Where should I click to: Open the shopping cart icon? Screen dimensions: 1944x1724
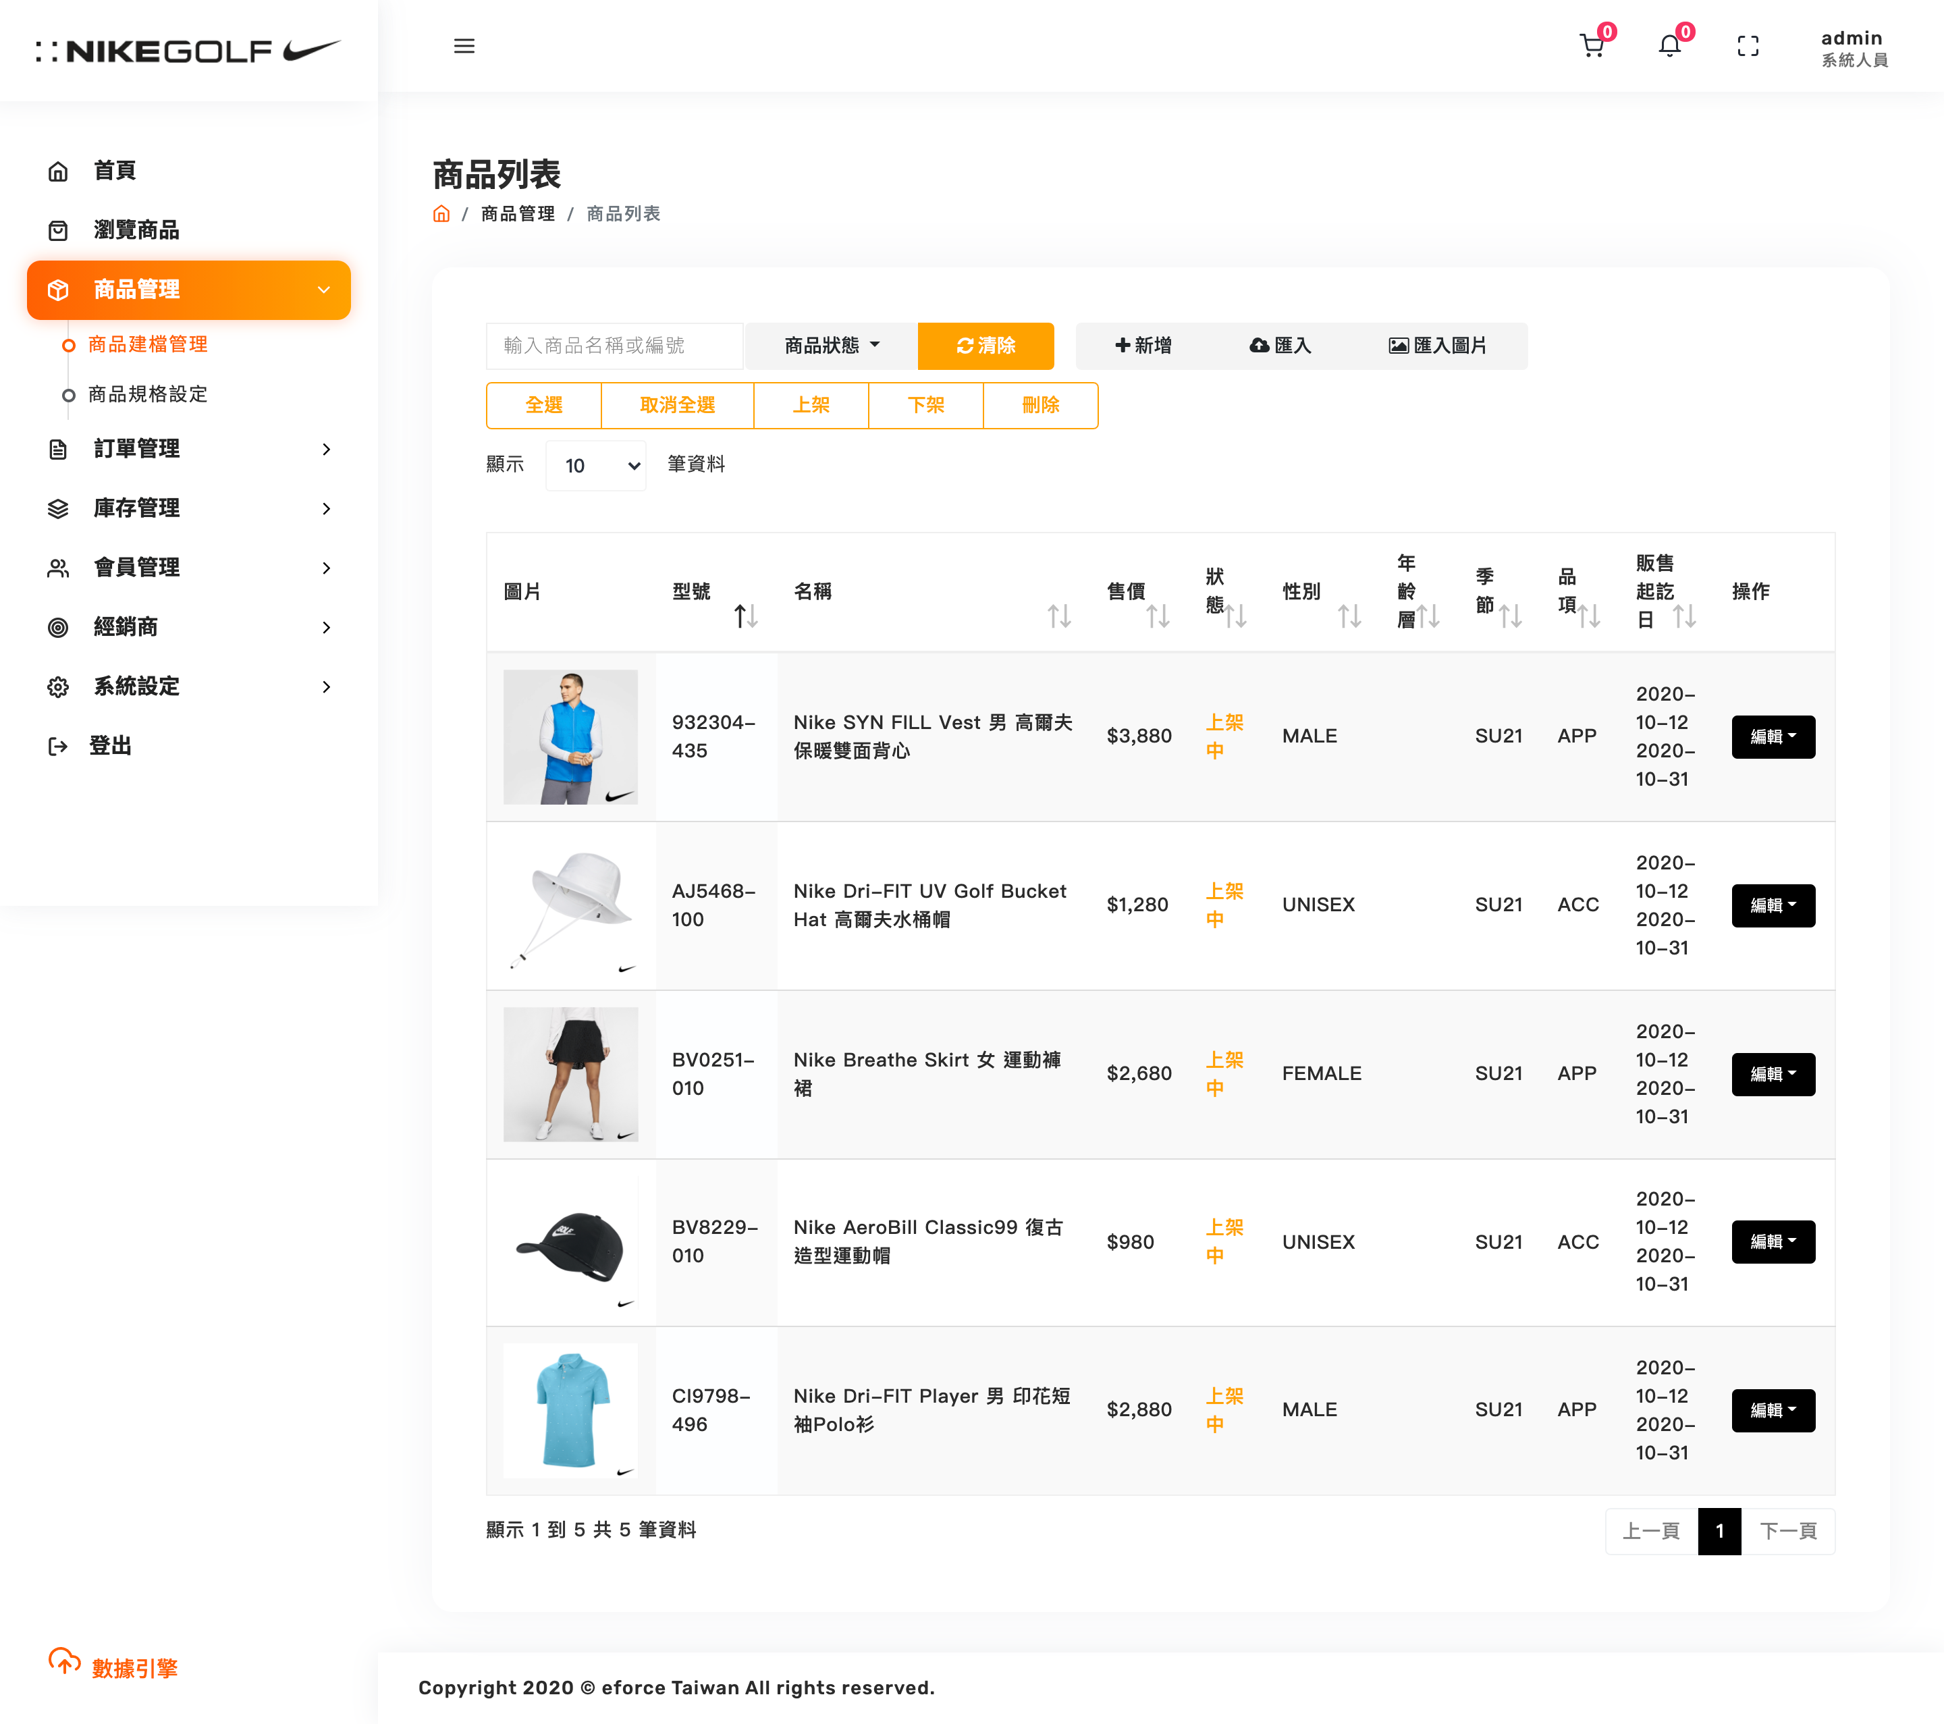(x=1591, y=46)
